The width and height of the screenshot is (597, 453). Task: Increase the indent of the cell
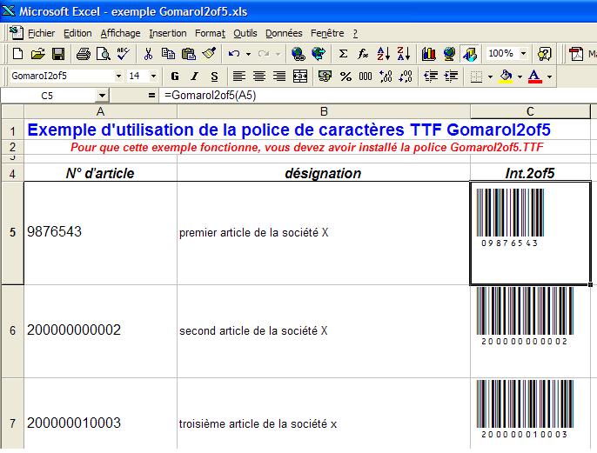tap(451, 77)
